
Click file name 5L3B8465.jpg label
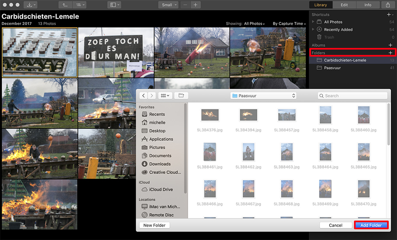[x=364, y=167]
